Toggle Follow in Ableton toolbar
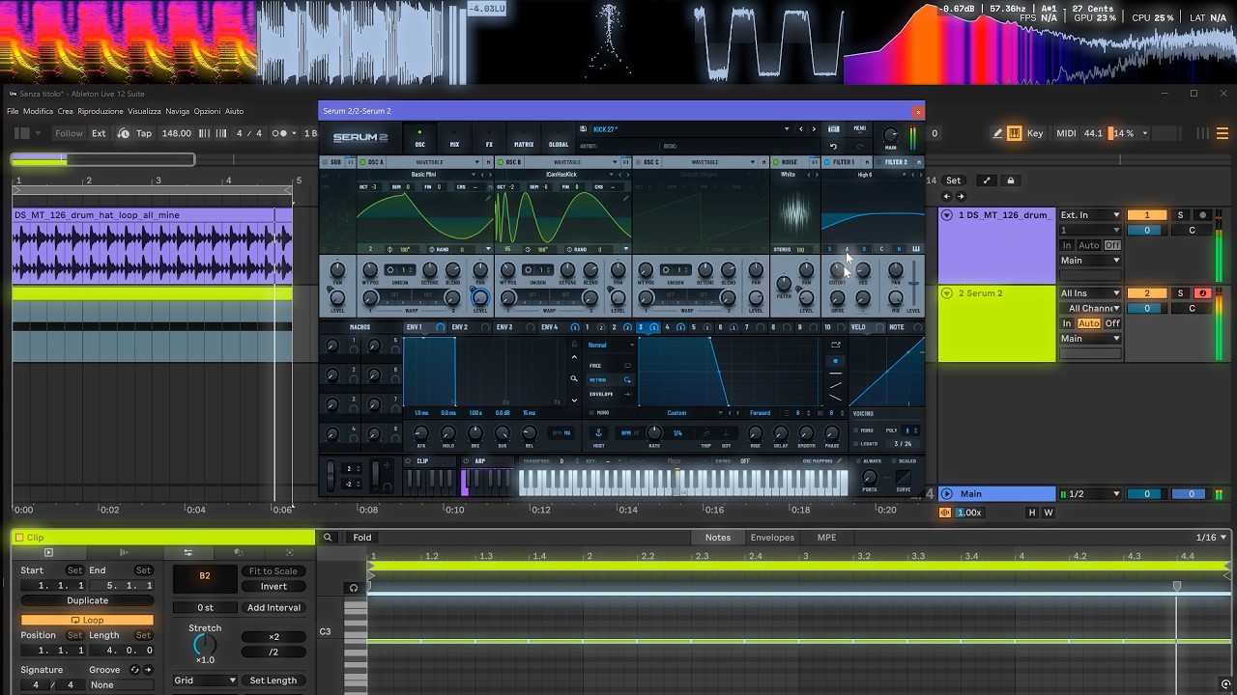This screenshot has width=1237, height=695. coord(69,133)
